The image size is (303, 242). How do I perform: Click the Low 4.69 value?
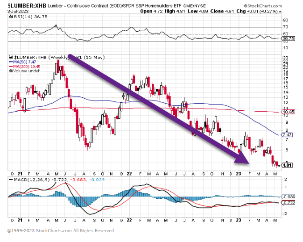tap(197, 11)
